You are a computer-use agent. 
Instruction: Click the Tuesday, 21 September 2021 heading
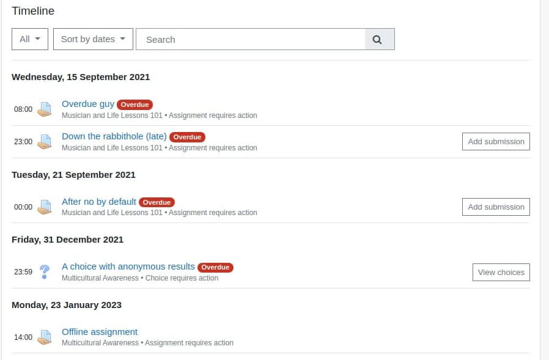(73, 175)
